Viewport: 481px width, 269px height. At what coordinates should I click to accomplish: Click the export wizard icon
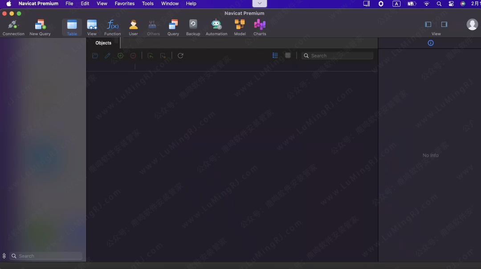pyautogui.click(x=163, y=56)
